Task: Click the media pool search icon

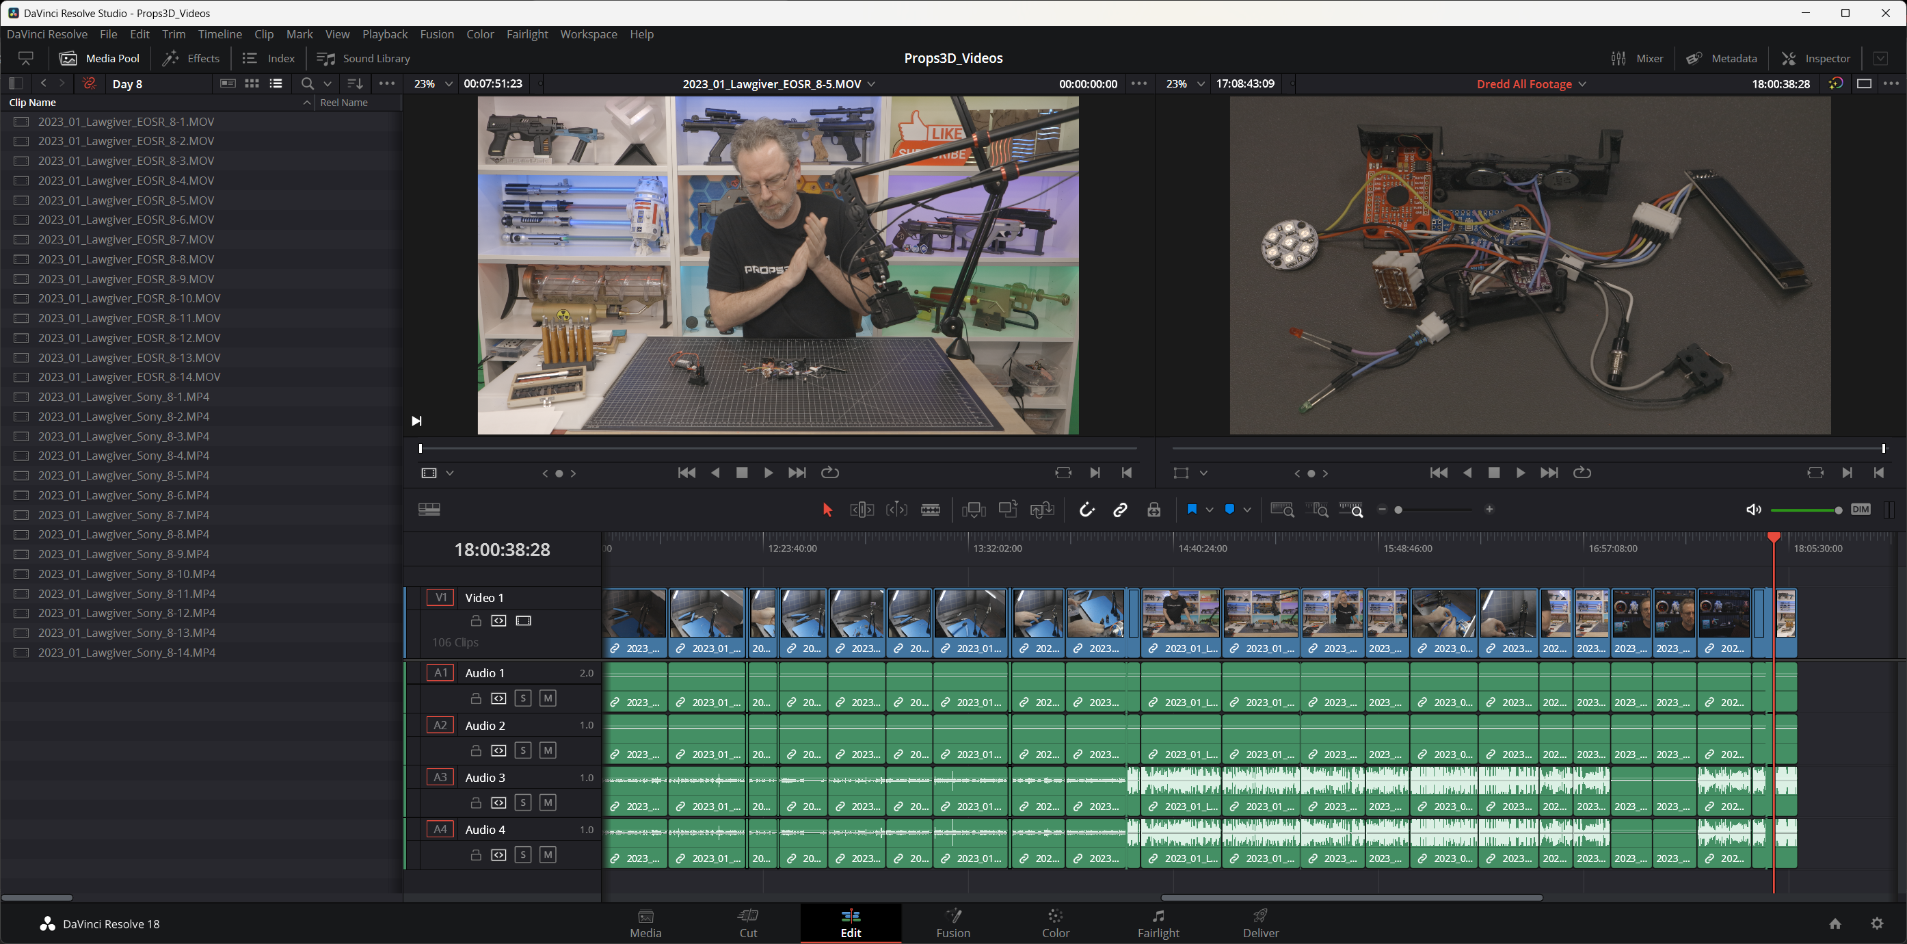Action: (x=307, y=83)
